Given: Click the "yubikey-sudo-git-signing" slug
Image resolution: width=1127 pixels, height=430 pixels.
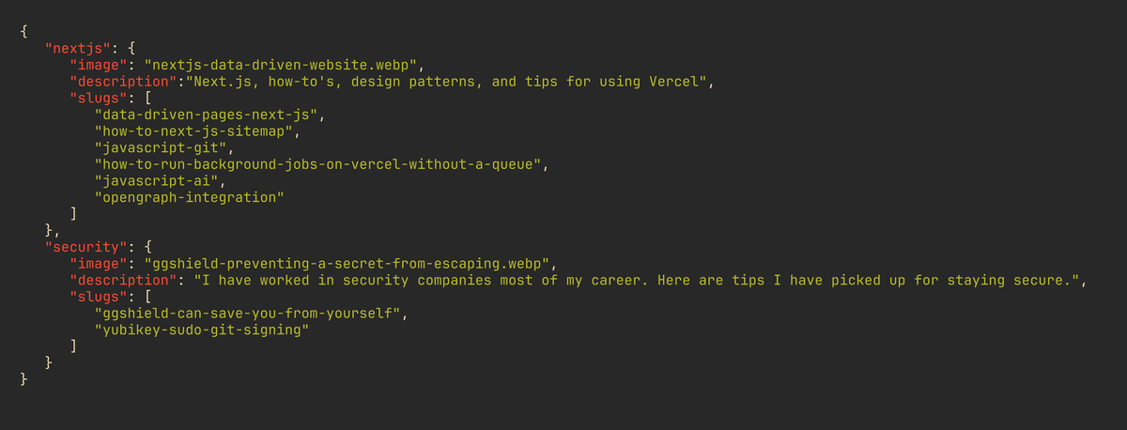Looking at the screenshot, I should click(x=200, y=329).
